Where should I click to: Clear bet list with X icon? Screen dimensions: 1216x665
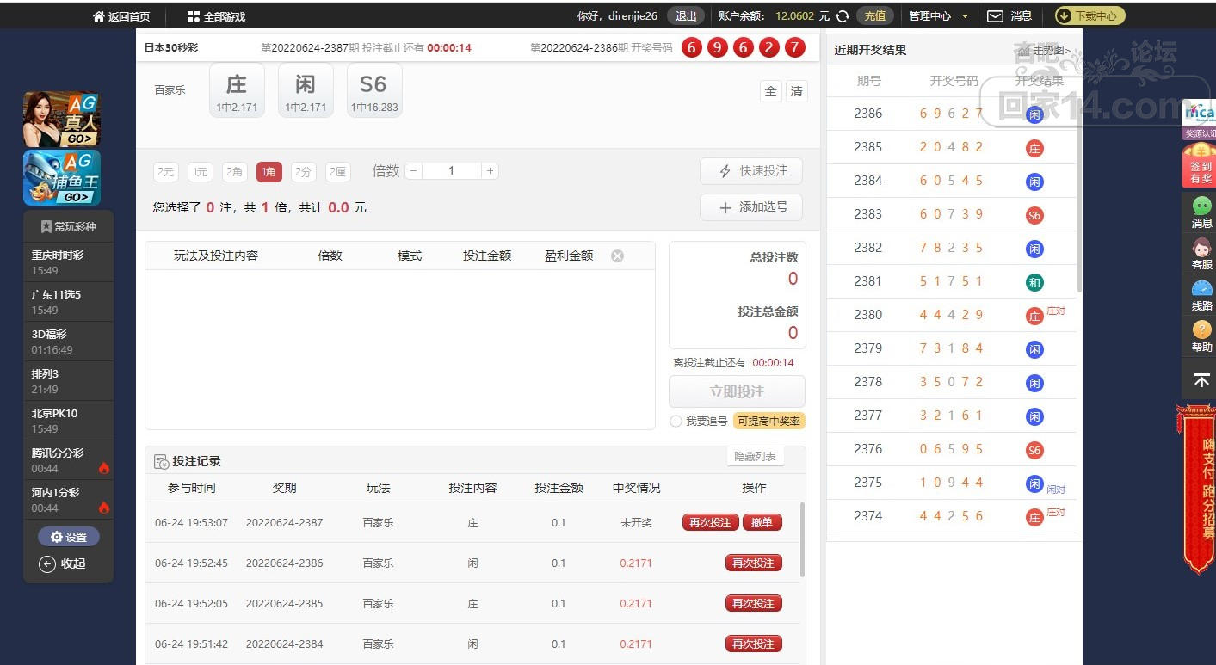(x=617, y=256)
